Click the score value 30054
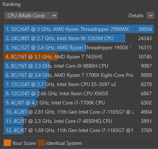Screen dimensions: 158x149 pos(145,29)
